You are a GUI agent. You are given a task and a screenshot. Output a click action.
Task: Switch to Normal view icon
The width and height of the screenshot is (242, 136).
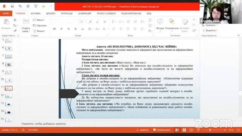click(177, 130)
